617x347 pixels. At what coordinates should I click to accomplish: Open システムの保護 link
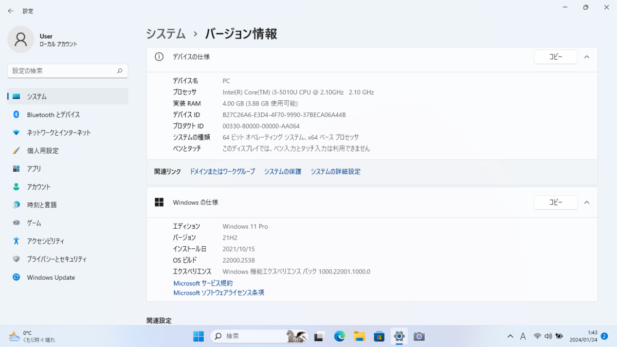pyautogui.click(x=283, y=172)
